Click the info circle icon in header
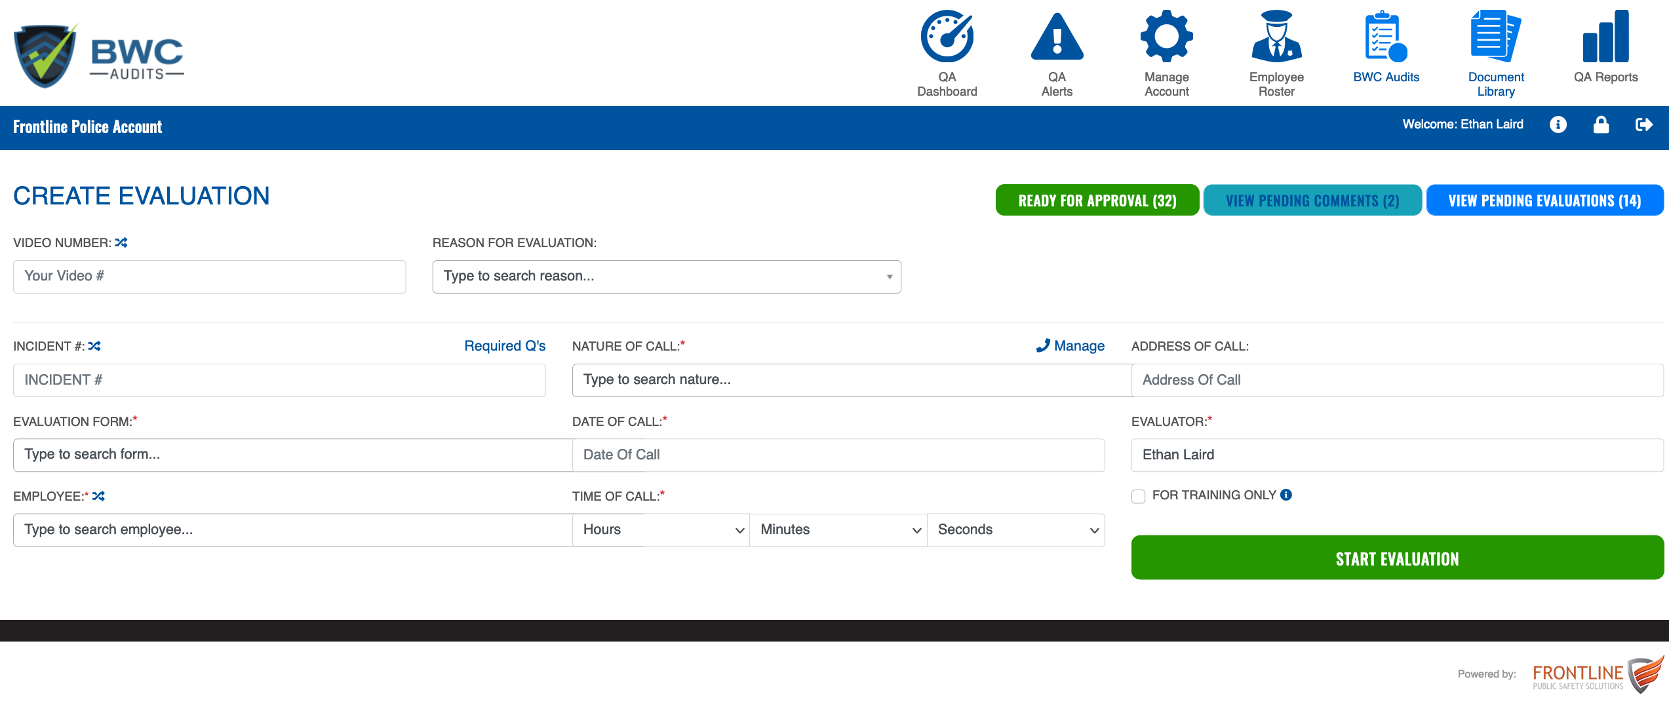 [1558, 125]
